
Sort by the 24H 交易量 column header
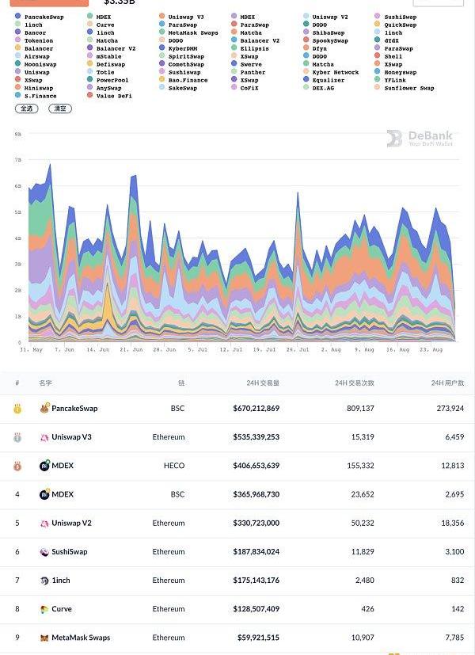[x=262, y=383]
